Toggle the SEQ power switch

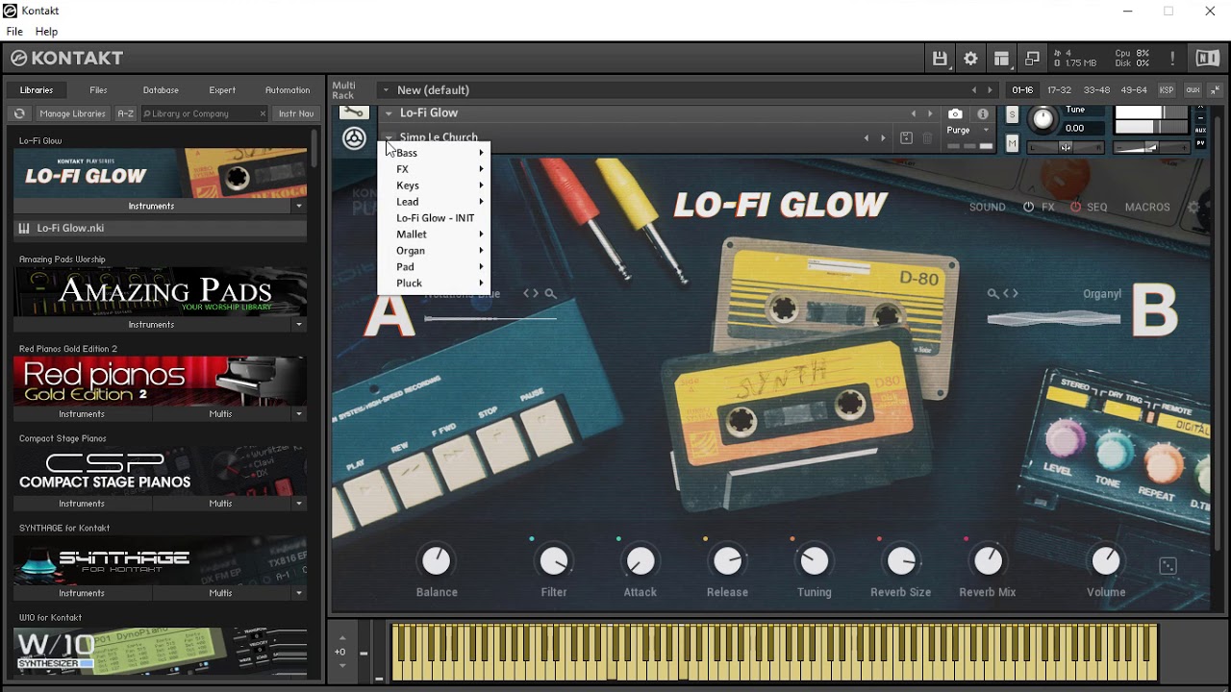[x=1075, y=208]
